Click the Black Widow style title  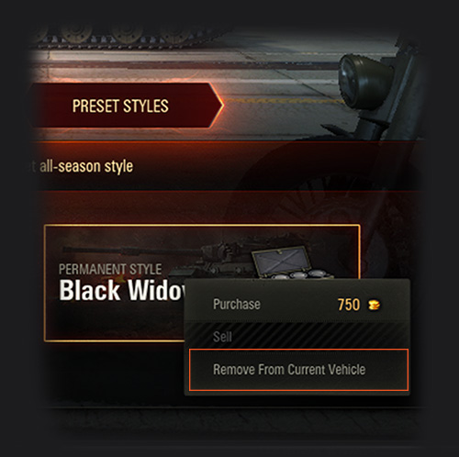(x=122, y=290)
